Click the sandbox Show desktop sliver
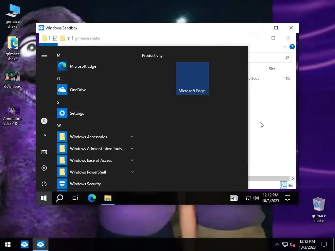Screen dimensions: 335x251 coord(297,198)
